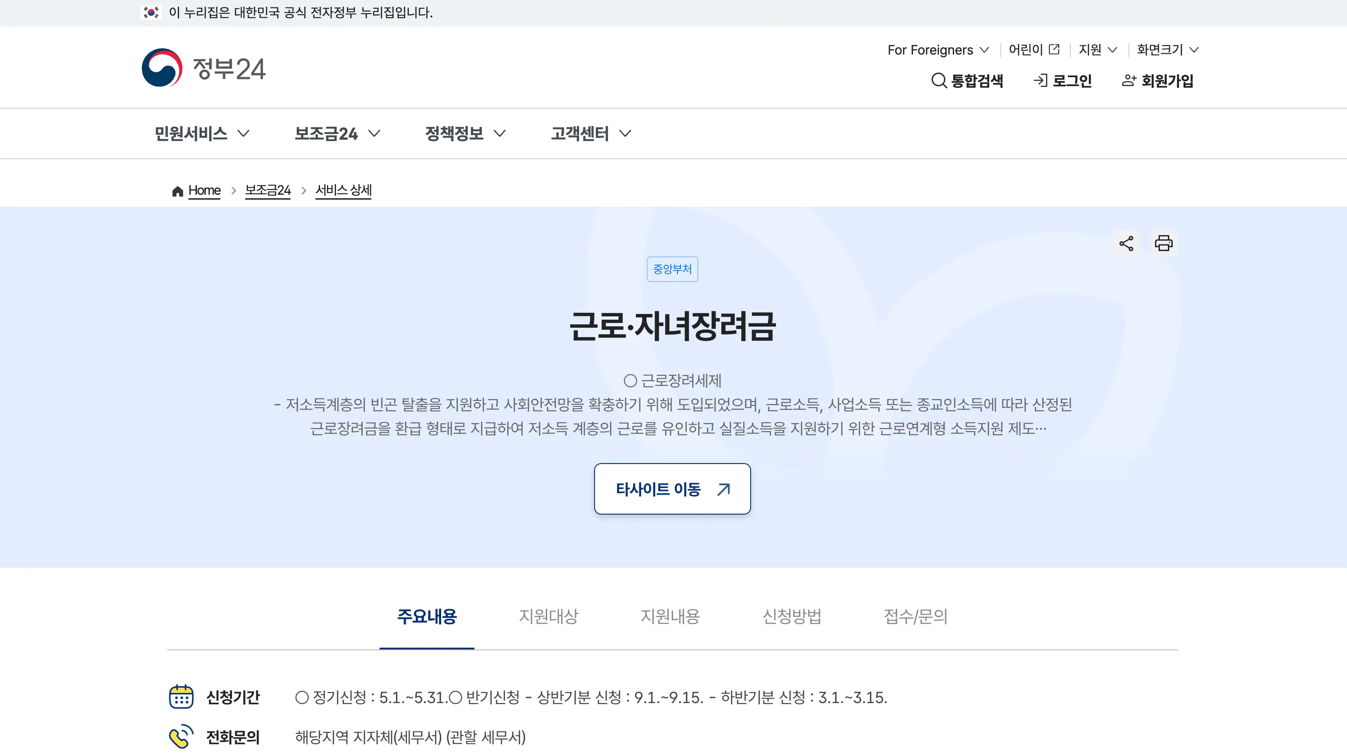
Task: Click the 타사이트 이동 button
Action: pyautogui.click(x=672, y=489)
